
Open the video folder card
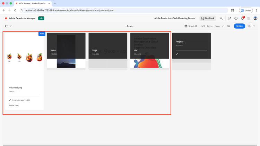click(66, 51)
